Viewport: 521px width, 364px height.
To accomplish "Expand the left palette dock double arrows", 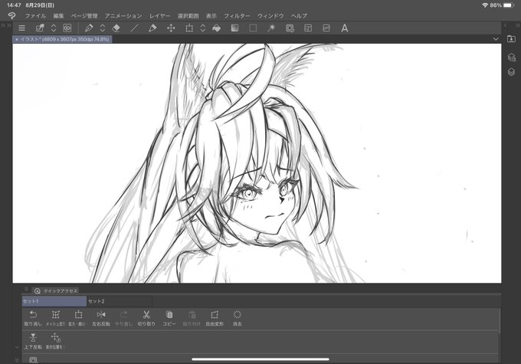I will (x=6, y=25).
